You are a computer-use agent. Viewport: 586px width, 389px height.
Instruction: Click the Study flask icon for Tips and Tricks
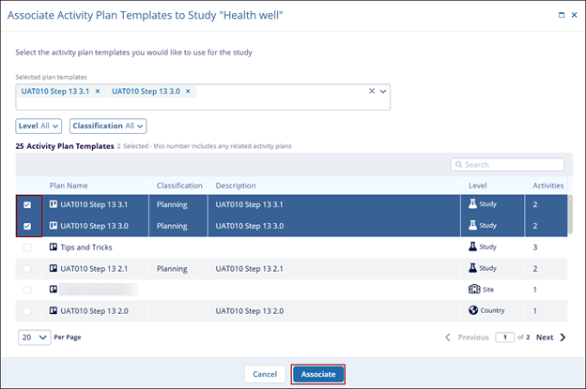[x=472, y=247]
